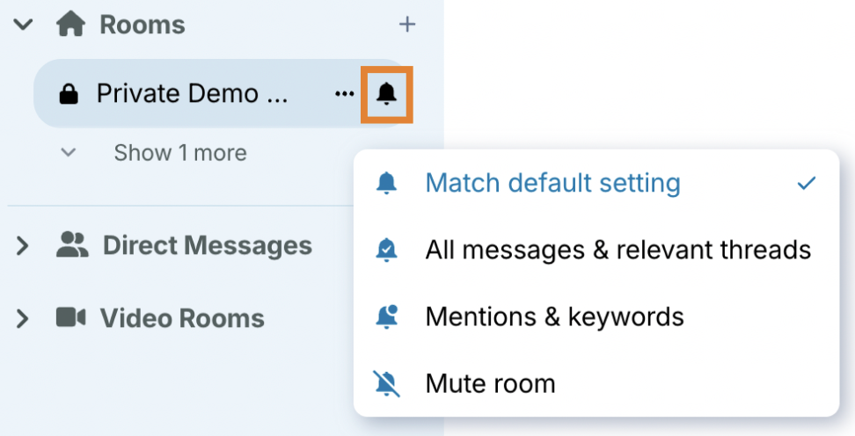Viewport: 855px width, 436px height.
Task: Select Mentions & keywords notification option
Action: coord(554,316)
